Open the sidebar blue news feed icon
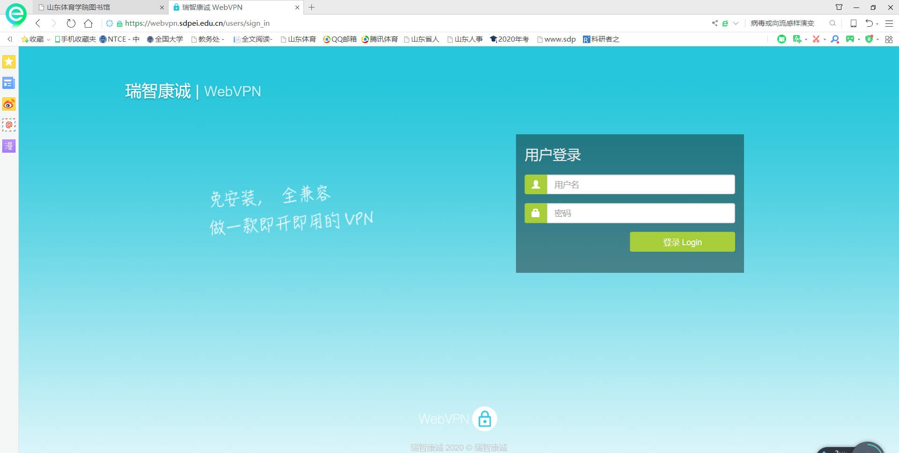The image size is (899, 453). pos(9,83)
